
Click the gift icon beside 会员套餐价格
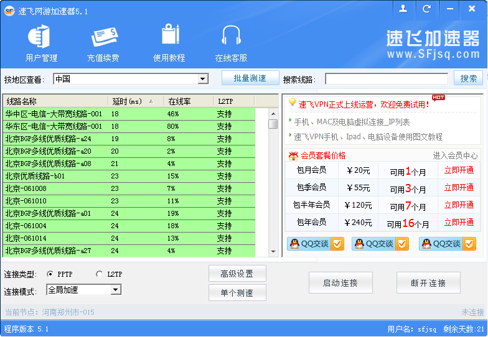[x=293, y=155]
